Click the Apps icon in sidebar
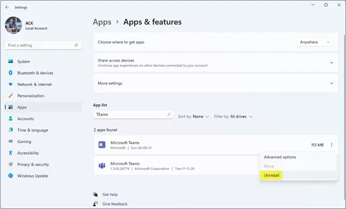Viewport: 346px width, 209px height. coord(10,107)
